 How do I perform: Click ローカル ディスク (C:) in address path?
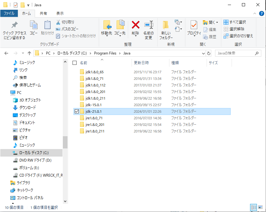[x=72, y=53]
